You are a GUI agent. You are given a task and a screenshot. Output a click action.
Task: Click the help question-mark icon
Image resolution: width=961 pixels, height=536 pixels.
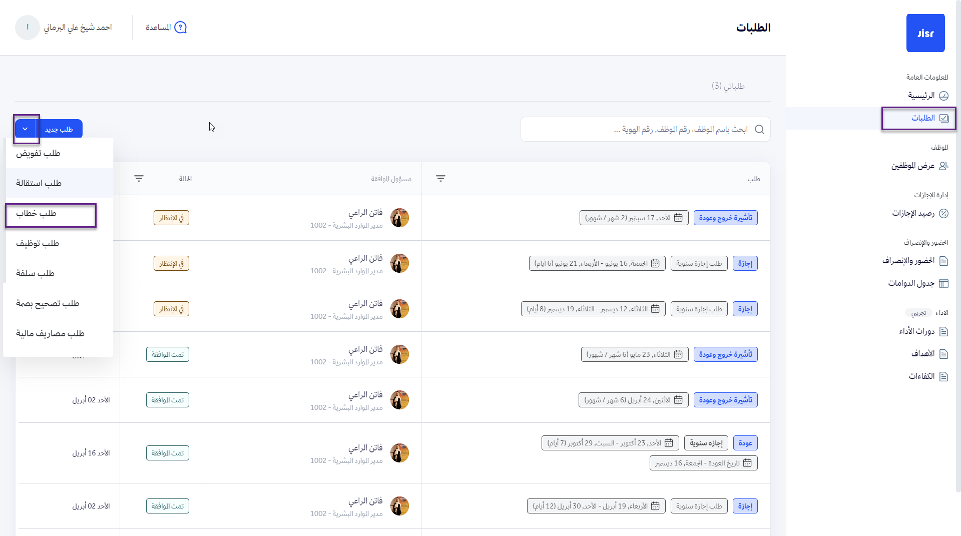pyautogui.click(x=180, y=28)
